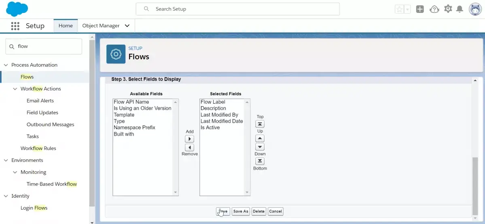485x224 pixels.
Task: Click the Flows setup gear icon
Action: tap(116, 54)
